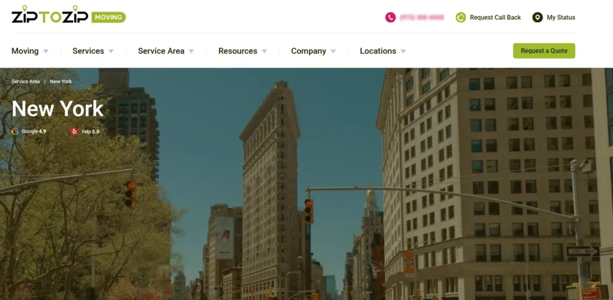Click the Yelp rating icon
The image size is (613, 300).
tap(74, 131)
